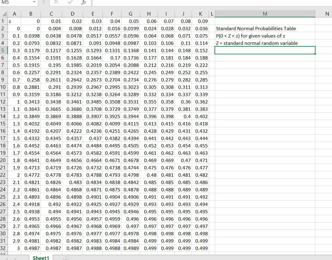Select the Sheet1 worksheet tab

(x=41, y=258)
